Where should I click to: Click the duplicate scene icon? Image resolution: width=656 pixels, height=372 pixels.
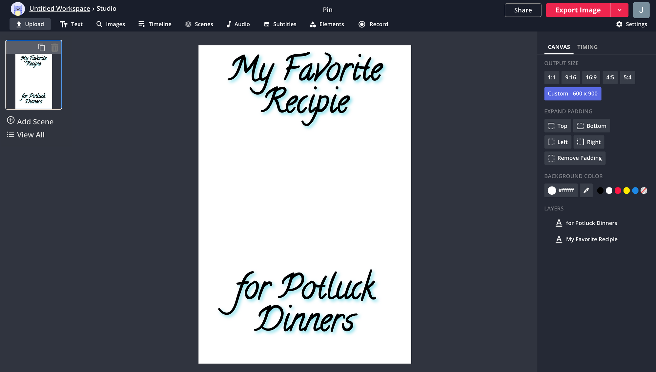(x=42, y=48)
